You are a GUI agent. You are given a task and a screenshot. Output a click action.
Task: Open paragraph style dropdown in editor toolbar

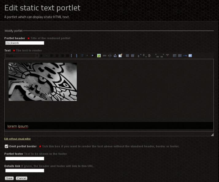(22, 56)
